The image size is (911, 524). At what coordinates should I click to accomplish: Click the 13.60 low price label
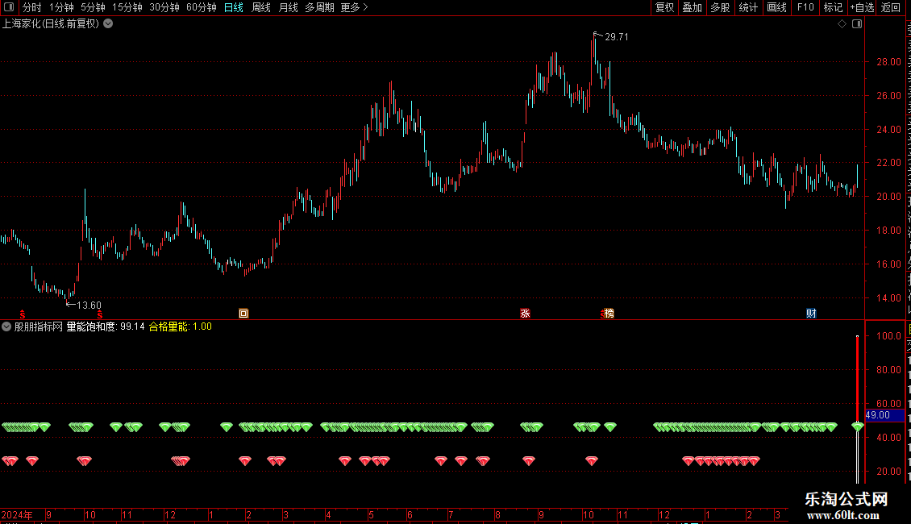tap(89, 306)
